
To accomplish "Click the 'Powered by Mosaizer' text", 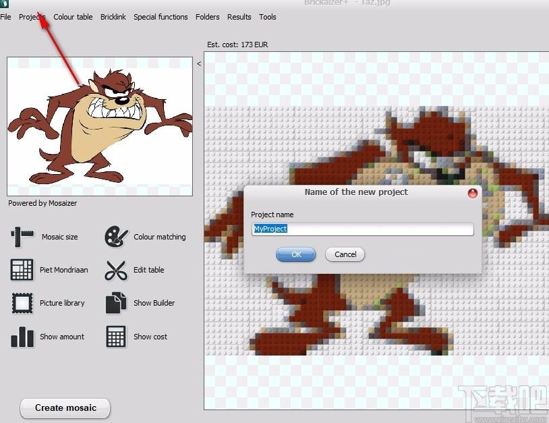I will [42, 203].
